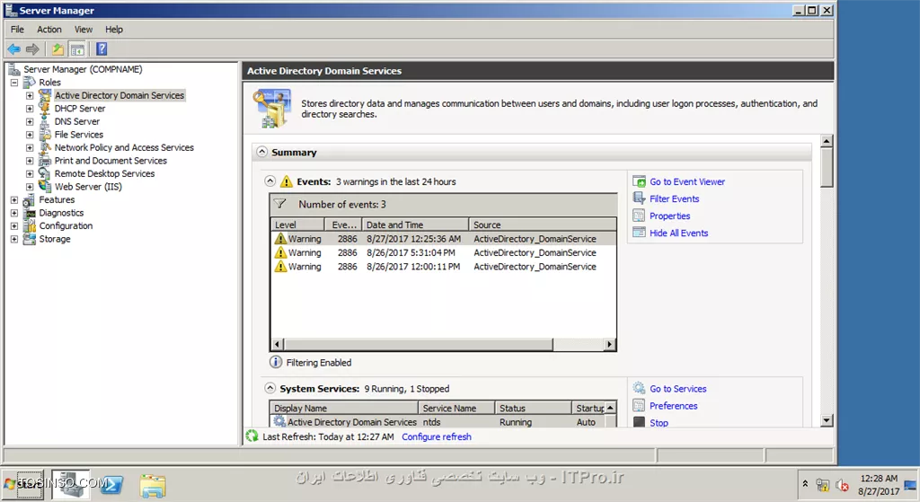Click the Preferences icon beside Services
This screenshot has width=920, height=502.
(x=639, y=405)
